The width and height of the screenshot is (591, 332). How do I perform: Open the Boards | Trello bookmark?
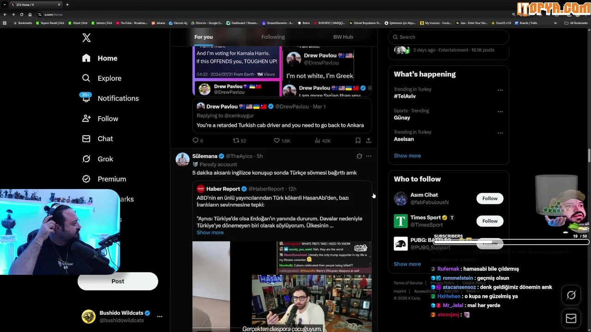coord(526,23)
